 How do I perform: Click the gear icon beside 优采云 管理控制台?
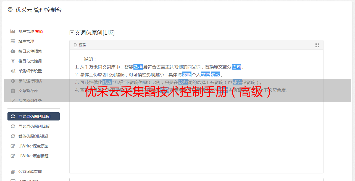click(10, 10)
